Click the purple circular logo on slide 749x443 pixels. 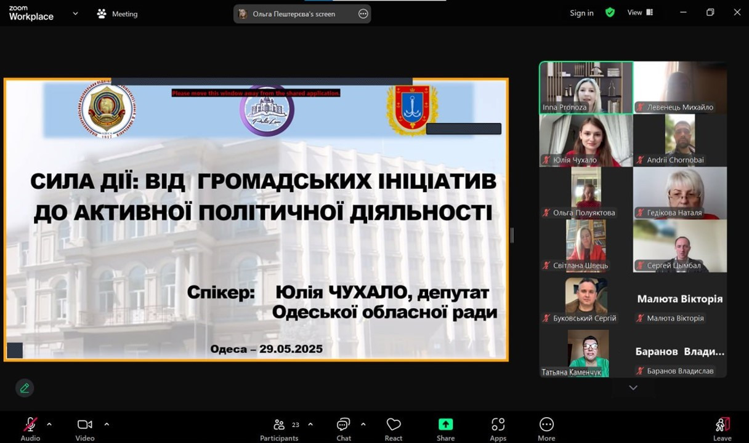pos(267,111)
